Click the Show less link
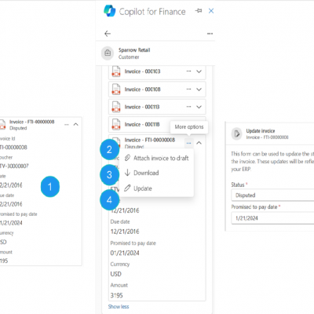 119,306
